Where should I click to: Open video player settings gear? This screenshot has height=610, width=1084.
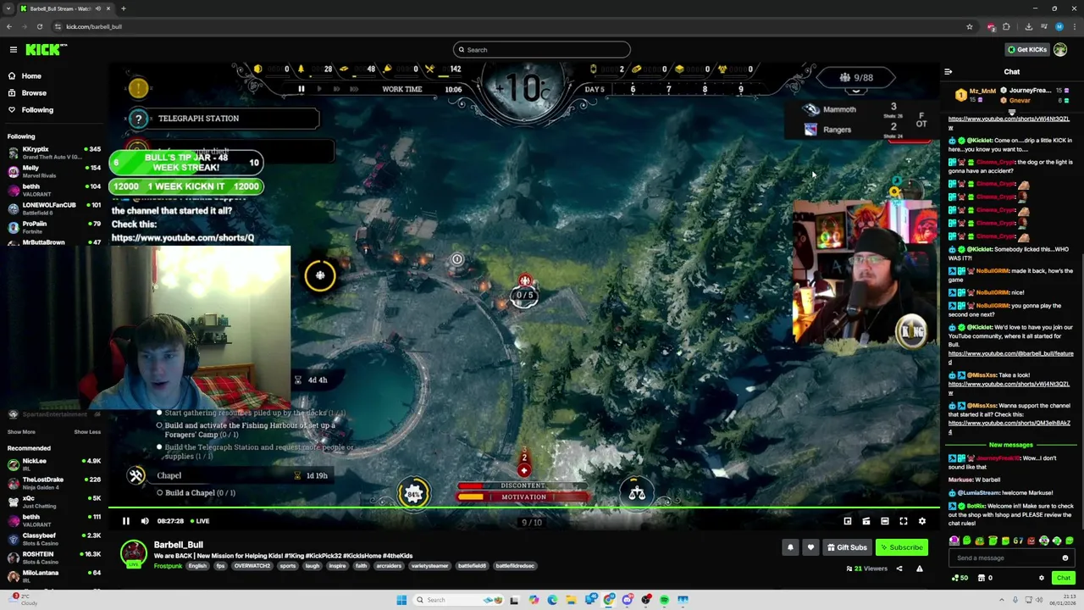click(921, 521)
